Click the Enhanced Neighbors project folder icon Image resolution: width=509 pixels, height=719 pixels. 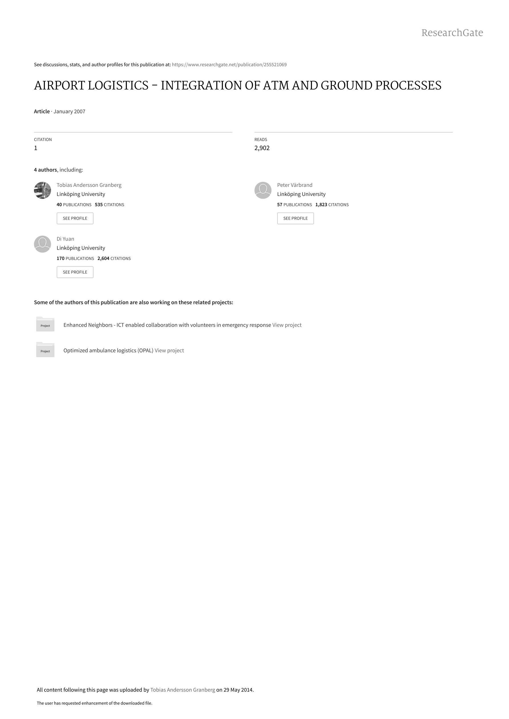(x=45, y=324)
